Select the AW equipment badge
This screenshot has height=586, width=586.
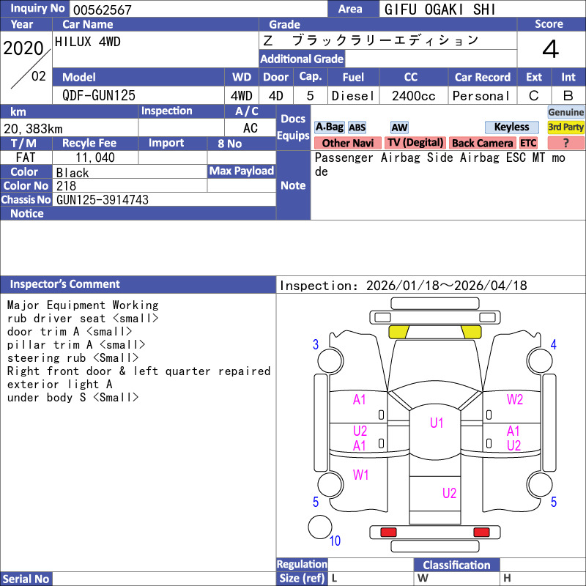(399, 127)
